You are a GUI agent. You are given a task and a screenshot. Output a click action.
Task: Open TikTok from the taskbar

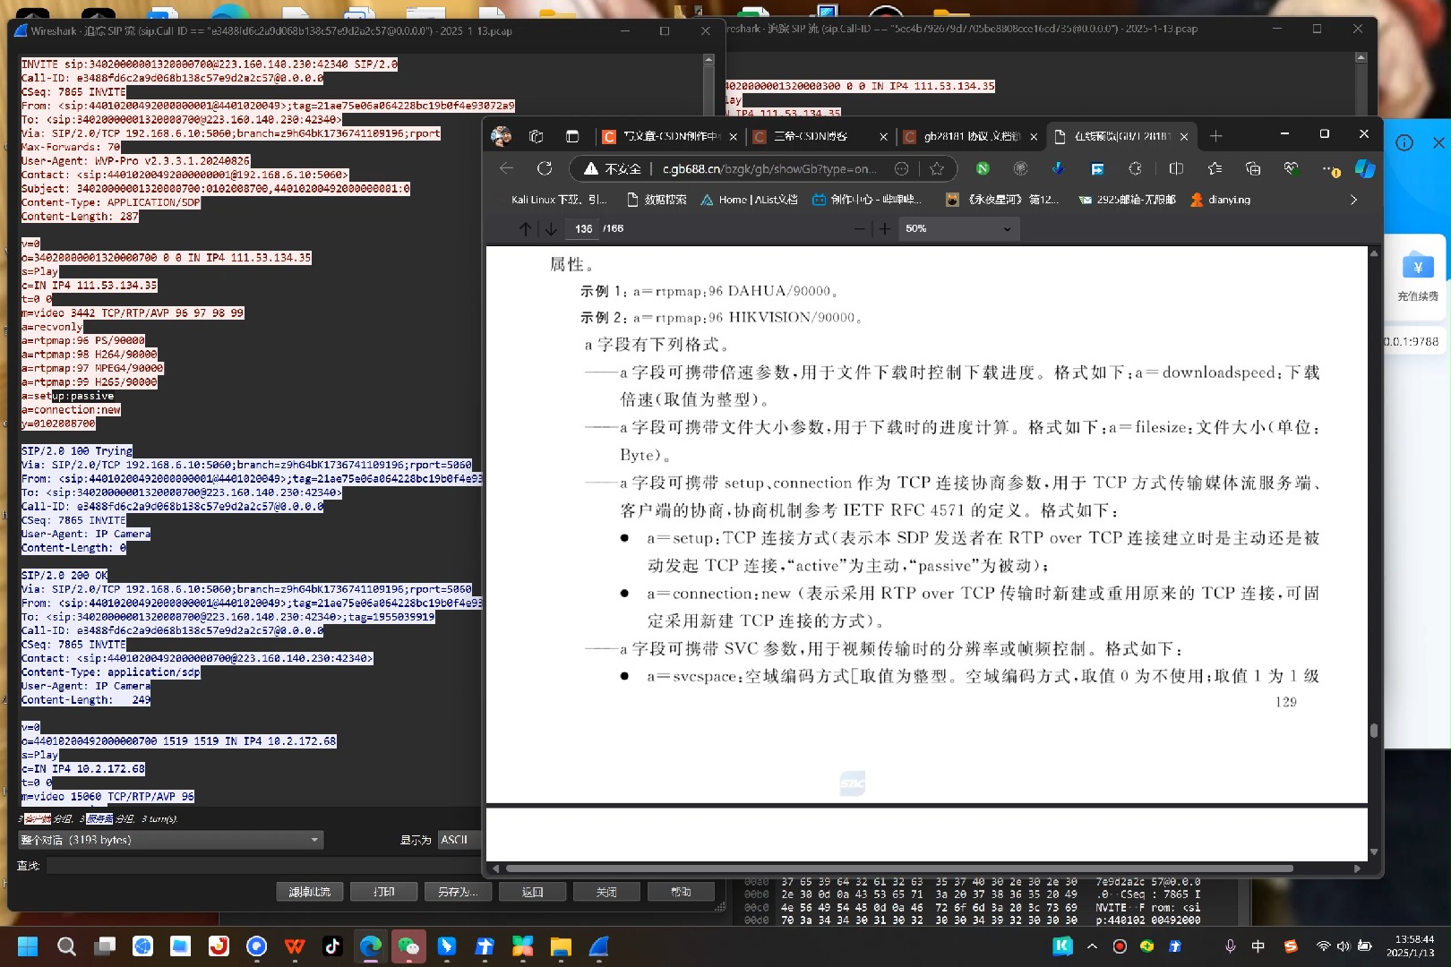[332, 946]
